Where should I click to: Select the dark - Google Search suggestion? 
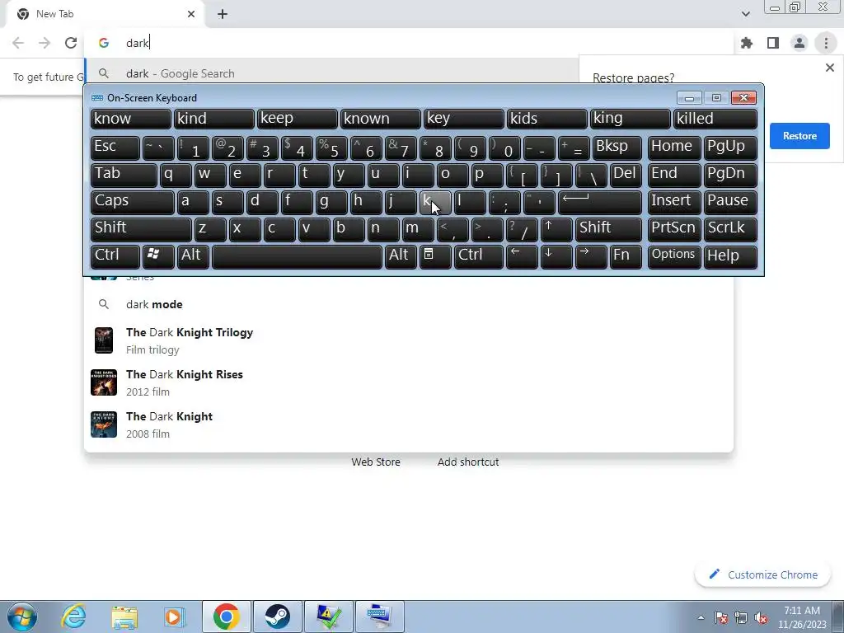(x=331, y=73)
